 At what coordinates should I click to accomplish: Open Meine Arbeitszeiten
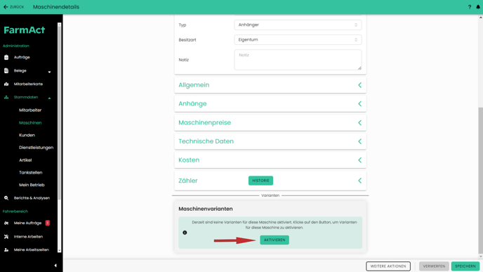pos(32,250)
